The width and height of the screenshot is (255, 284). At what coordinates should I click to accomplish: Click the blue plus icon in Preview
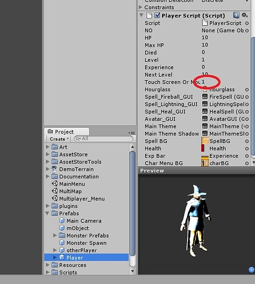252,270
